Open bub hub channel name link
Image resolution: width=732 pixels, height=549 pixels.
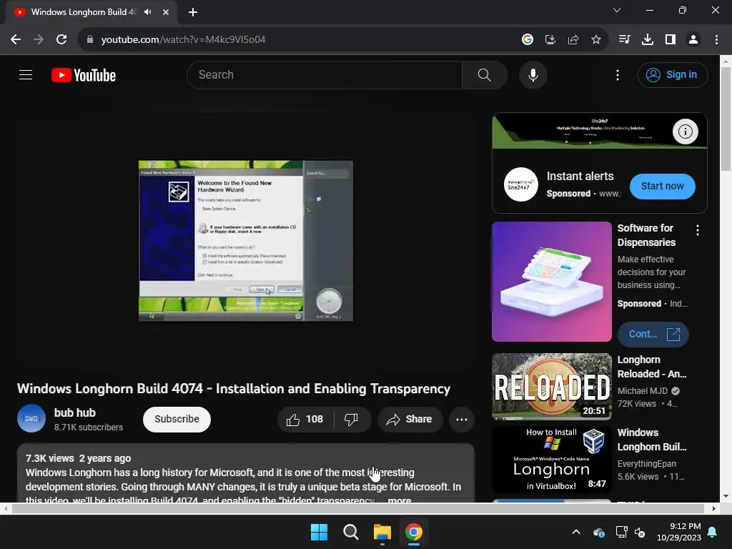[x=74, y=412]
